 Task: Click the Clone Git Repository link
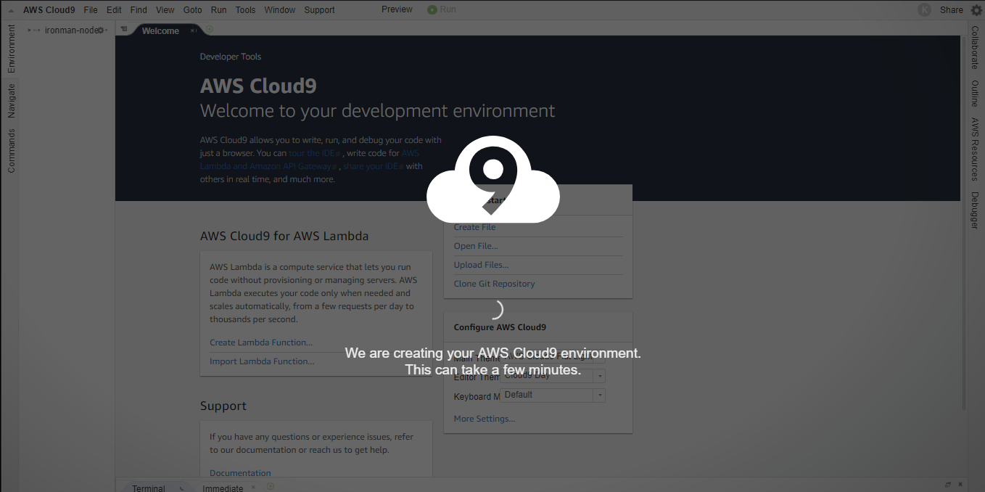coord(494,284)
